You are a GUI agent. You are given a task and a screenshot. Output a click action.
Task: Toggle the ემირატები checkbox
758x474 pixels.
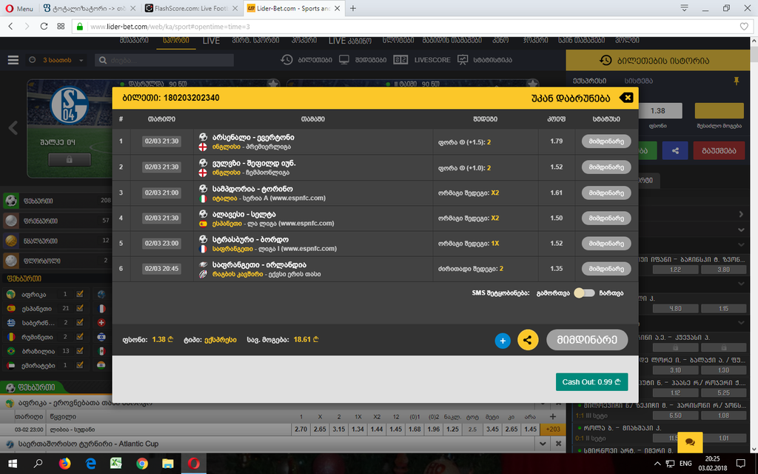[x=80, y=365]
